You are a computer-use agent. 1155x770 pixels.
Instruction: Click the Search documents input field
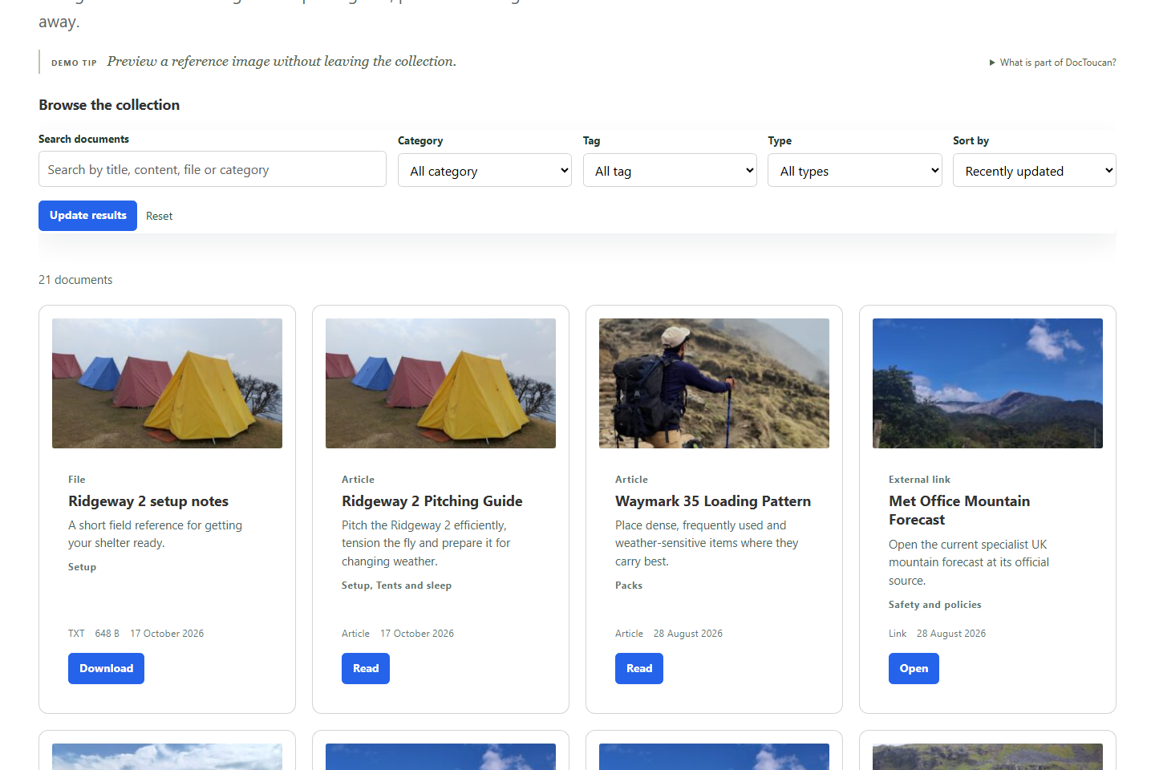(x=213, y=169)
